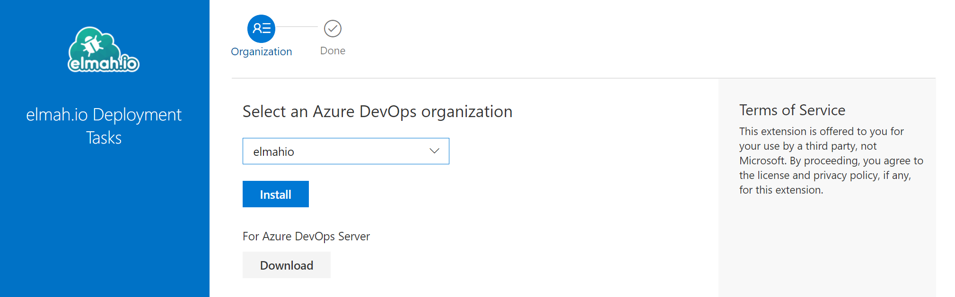
Task: Click the 'For Azure DevOps Server' label
Action: 306,236
